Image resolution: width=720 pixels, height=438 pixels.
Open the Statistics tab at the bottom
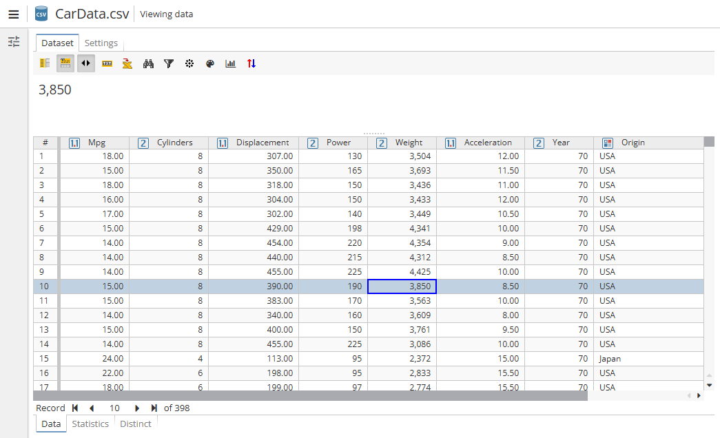pyautogui.click(x=90, y=424)
